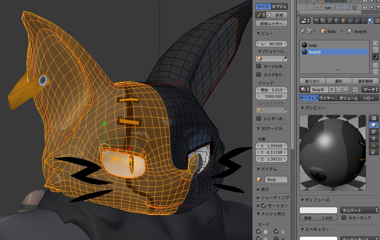Switch to the シーン tab
Viewport: 380px width, 240px height.
(263, 6)
